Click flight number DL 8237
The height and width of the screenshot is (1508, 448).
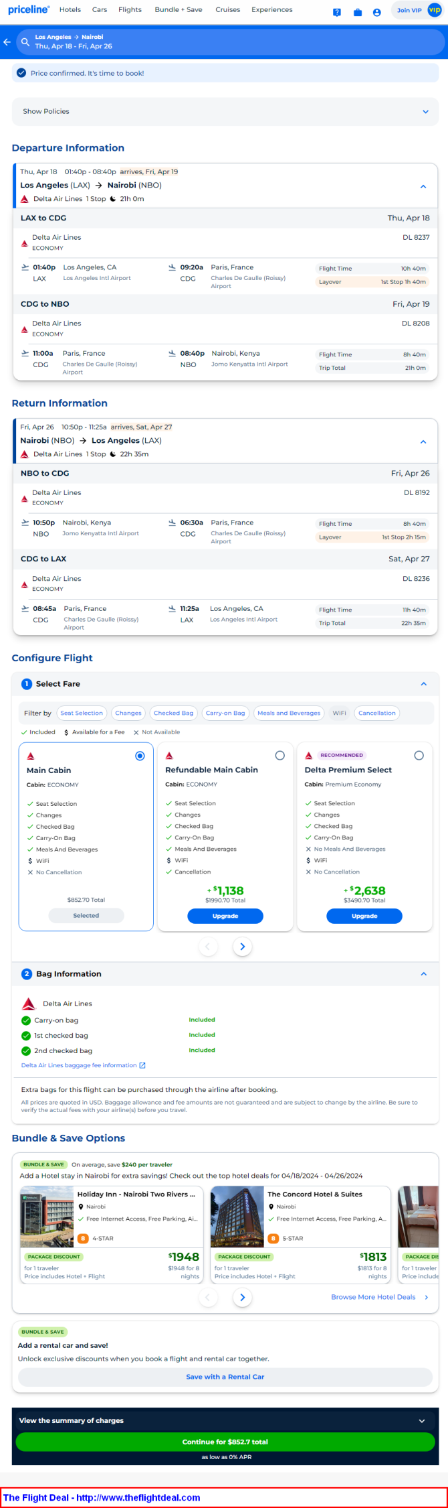416,237
